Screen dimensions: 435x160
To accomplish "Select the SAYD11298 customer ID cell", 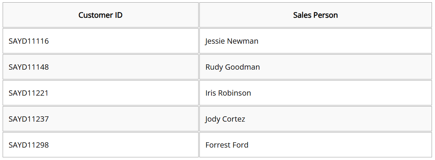I will (x=100, y=145).
